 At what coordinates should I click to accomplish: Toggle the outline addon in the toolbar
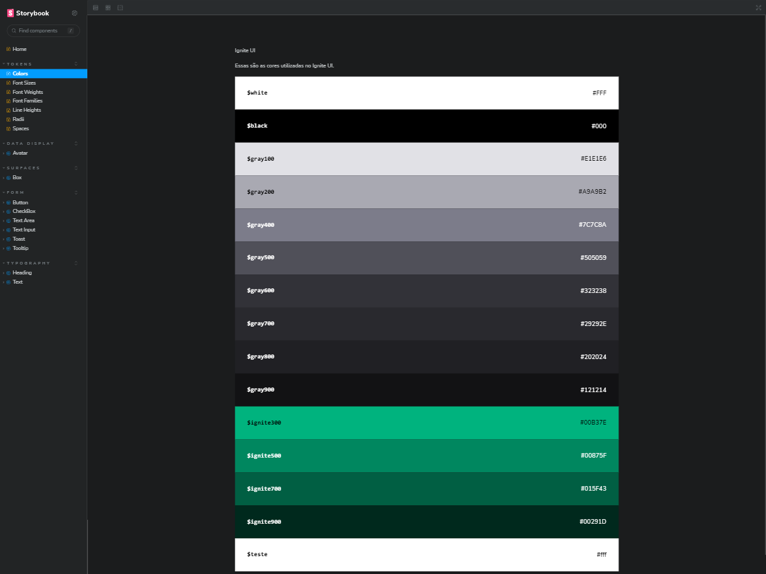[119, 7]
